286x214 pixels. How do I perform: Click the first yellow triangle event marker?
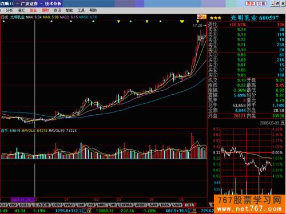pos(118,22)
